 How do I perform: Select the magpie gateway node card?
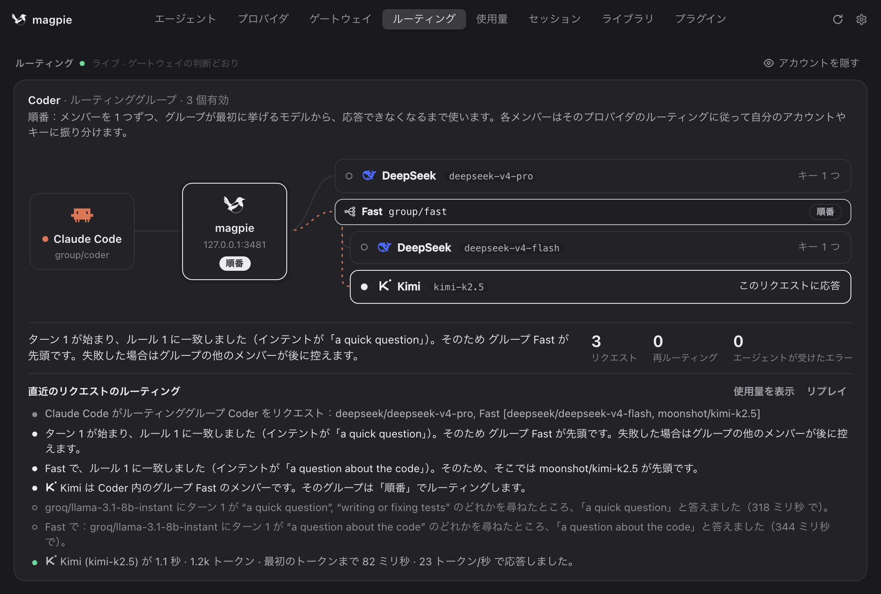[x=235, y=231]
